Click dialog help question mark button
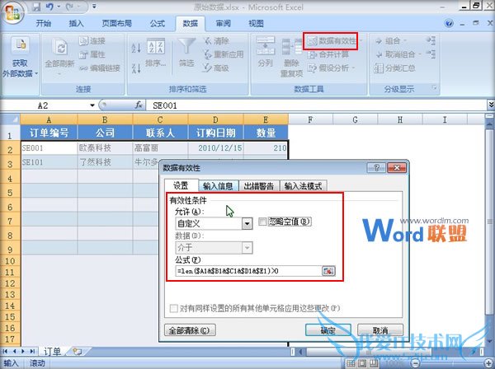 pyautogui.click(x=376, y=168)
